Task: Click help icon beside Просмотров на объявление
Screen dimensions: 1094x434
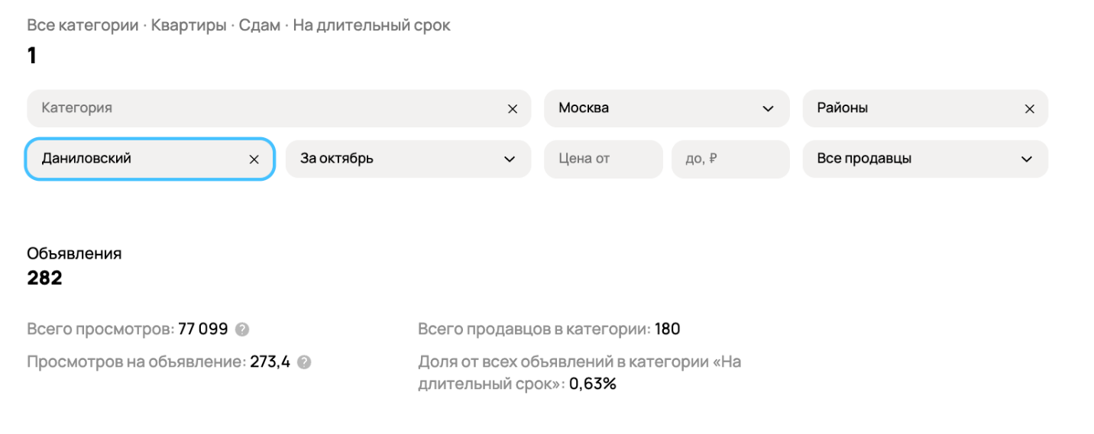Action: tap(304, 362)
